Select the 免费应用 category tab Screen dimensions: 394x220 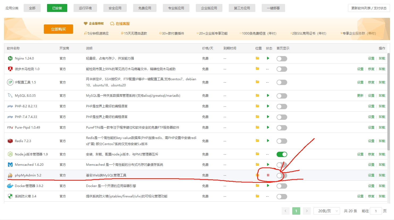(145, 8)
